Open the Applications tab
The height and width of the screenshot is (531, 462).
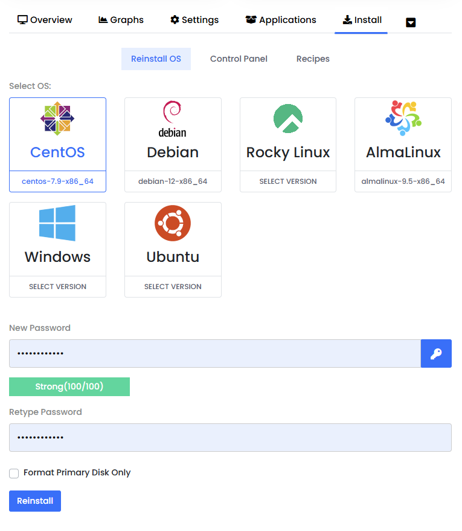pyautogui.click(x=281, y=20)
